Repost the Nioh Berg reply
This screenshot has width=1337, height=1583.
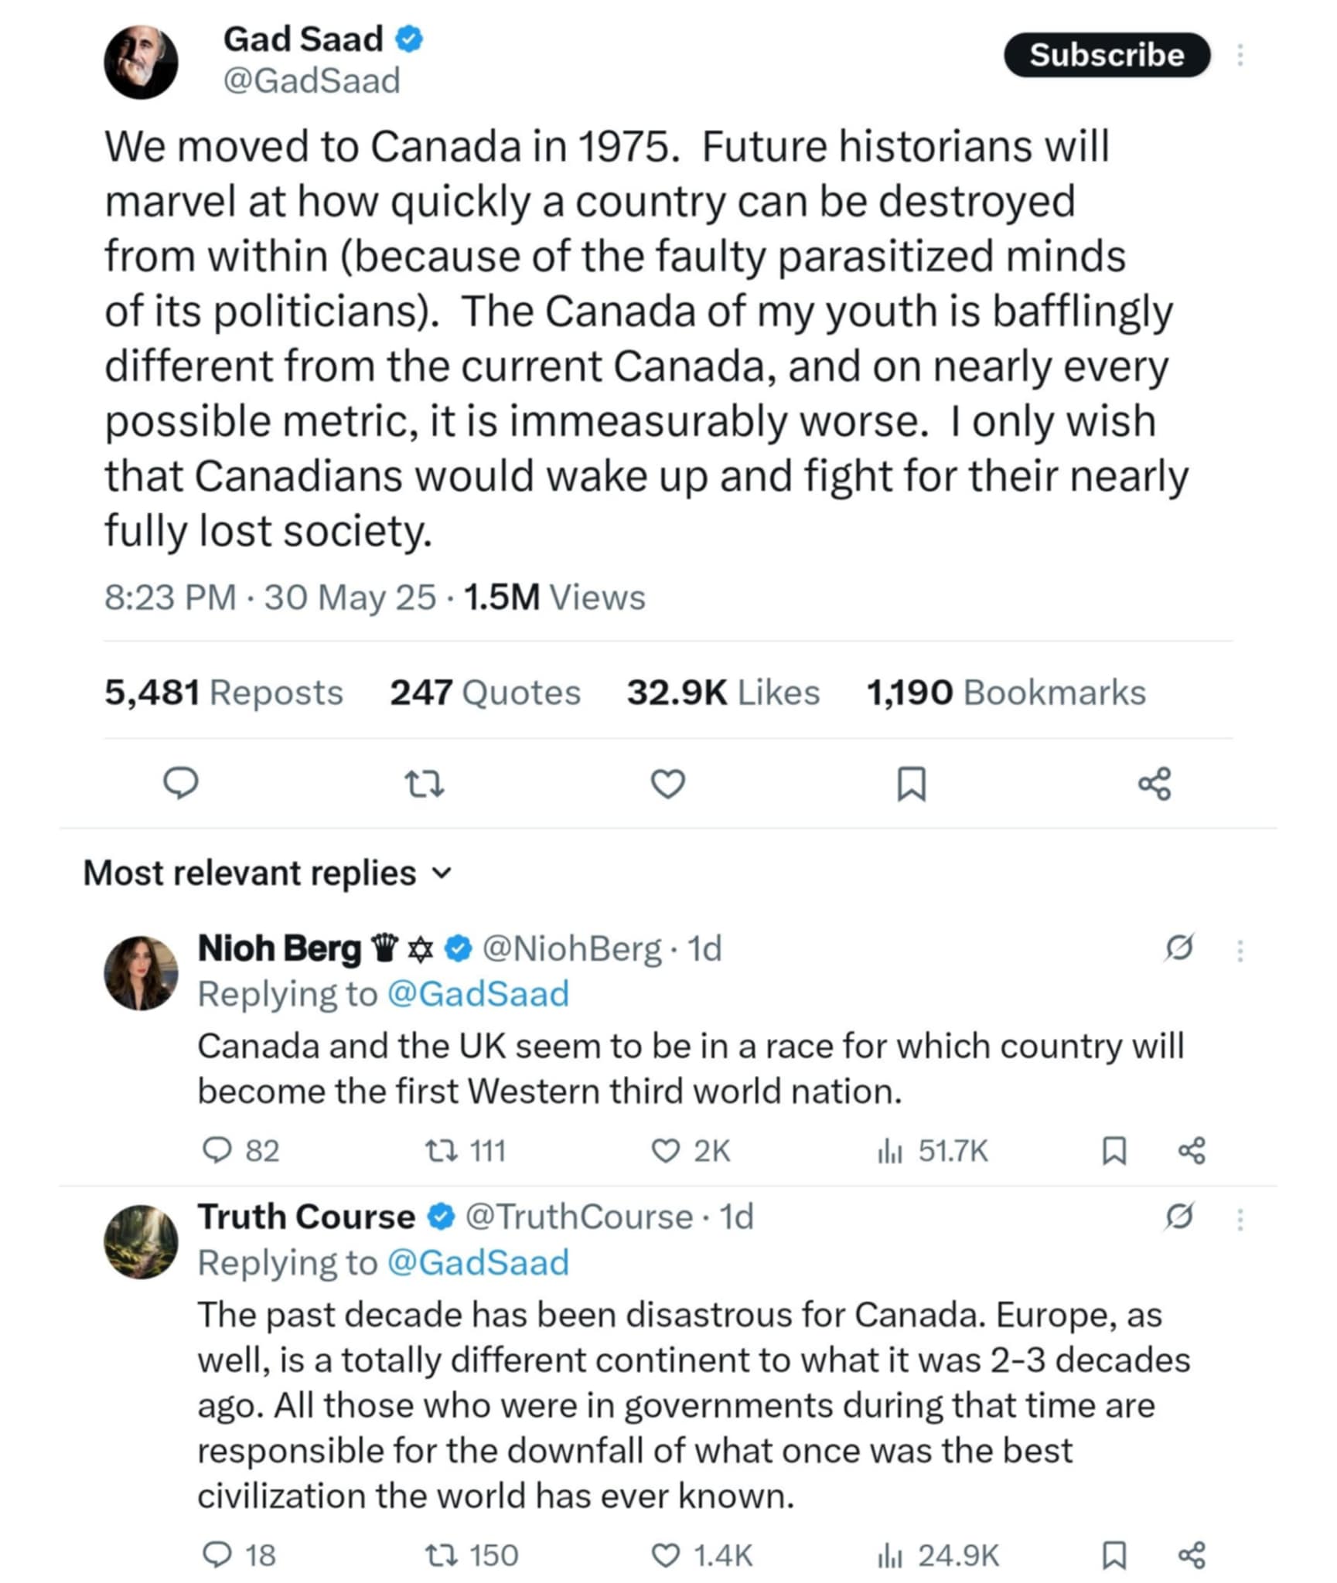(x=442, y=1151)
